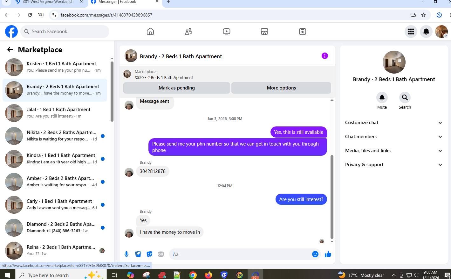Open the Nikita 2 Beds 2 Baths conversation
This screenshot has width=451, height=279.
pos(55,136)
